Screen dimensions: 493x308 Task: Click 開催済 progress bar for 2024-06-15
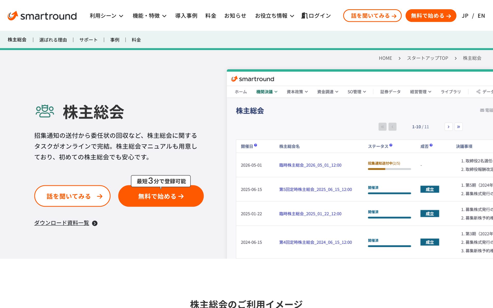(389, 246)
